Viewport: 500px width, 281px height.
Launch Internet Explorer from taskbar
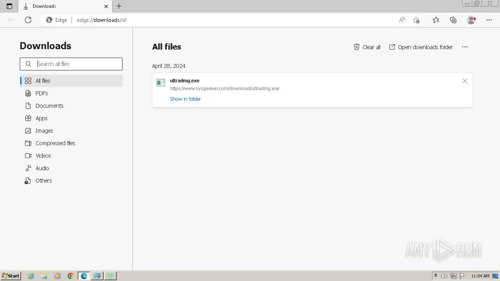click(31, 276)
